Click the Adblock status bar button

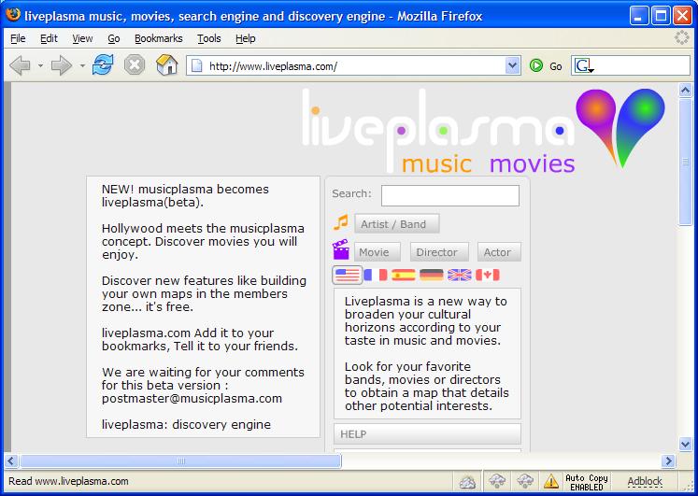(645, 481)
